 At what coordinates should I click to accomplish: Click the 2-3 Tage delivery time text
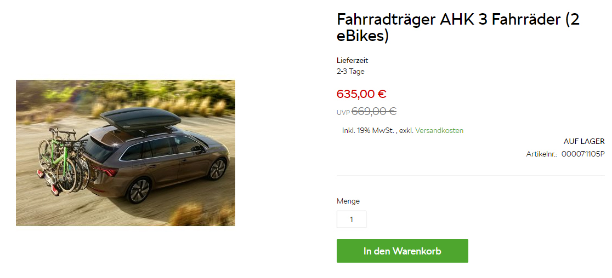tap(350, 71)
